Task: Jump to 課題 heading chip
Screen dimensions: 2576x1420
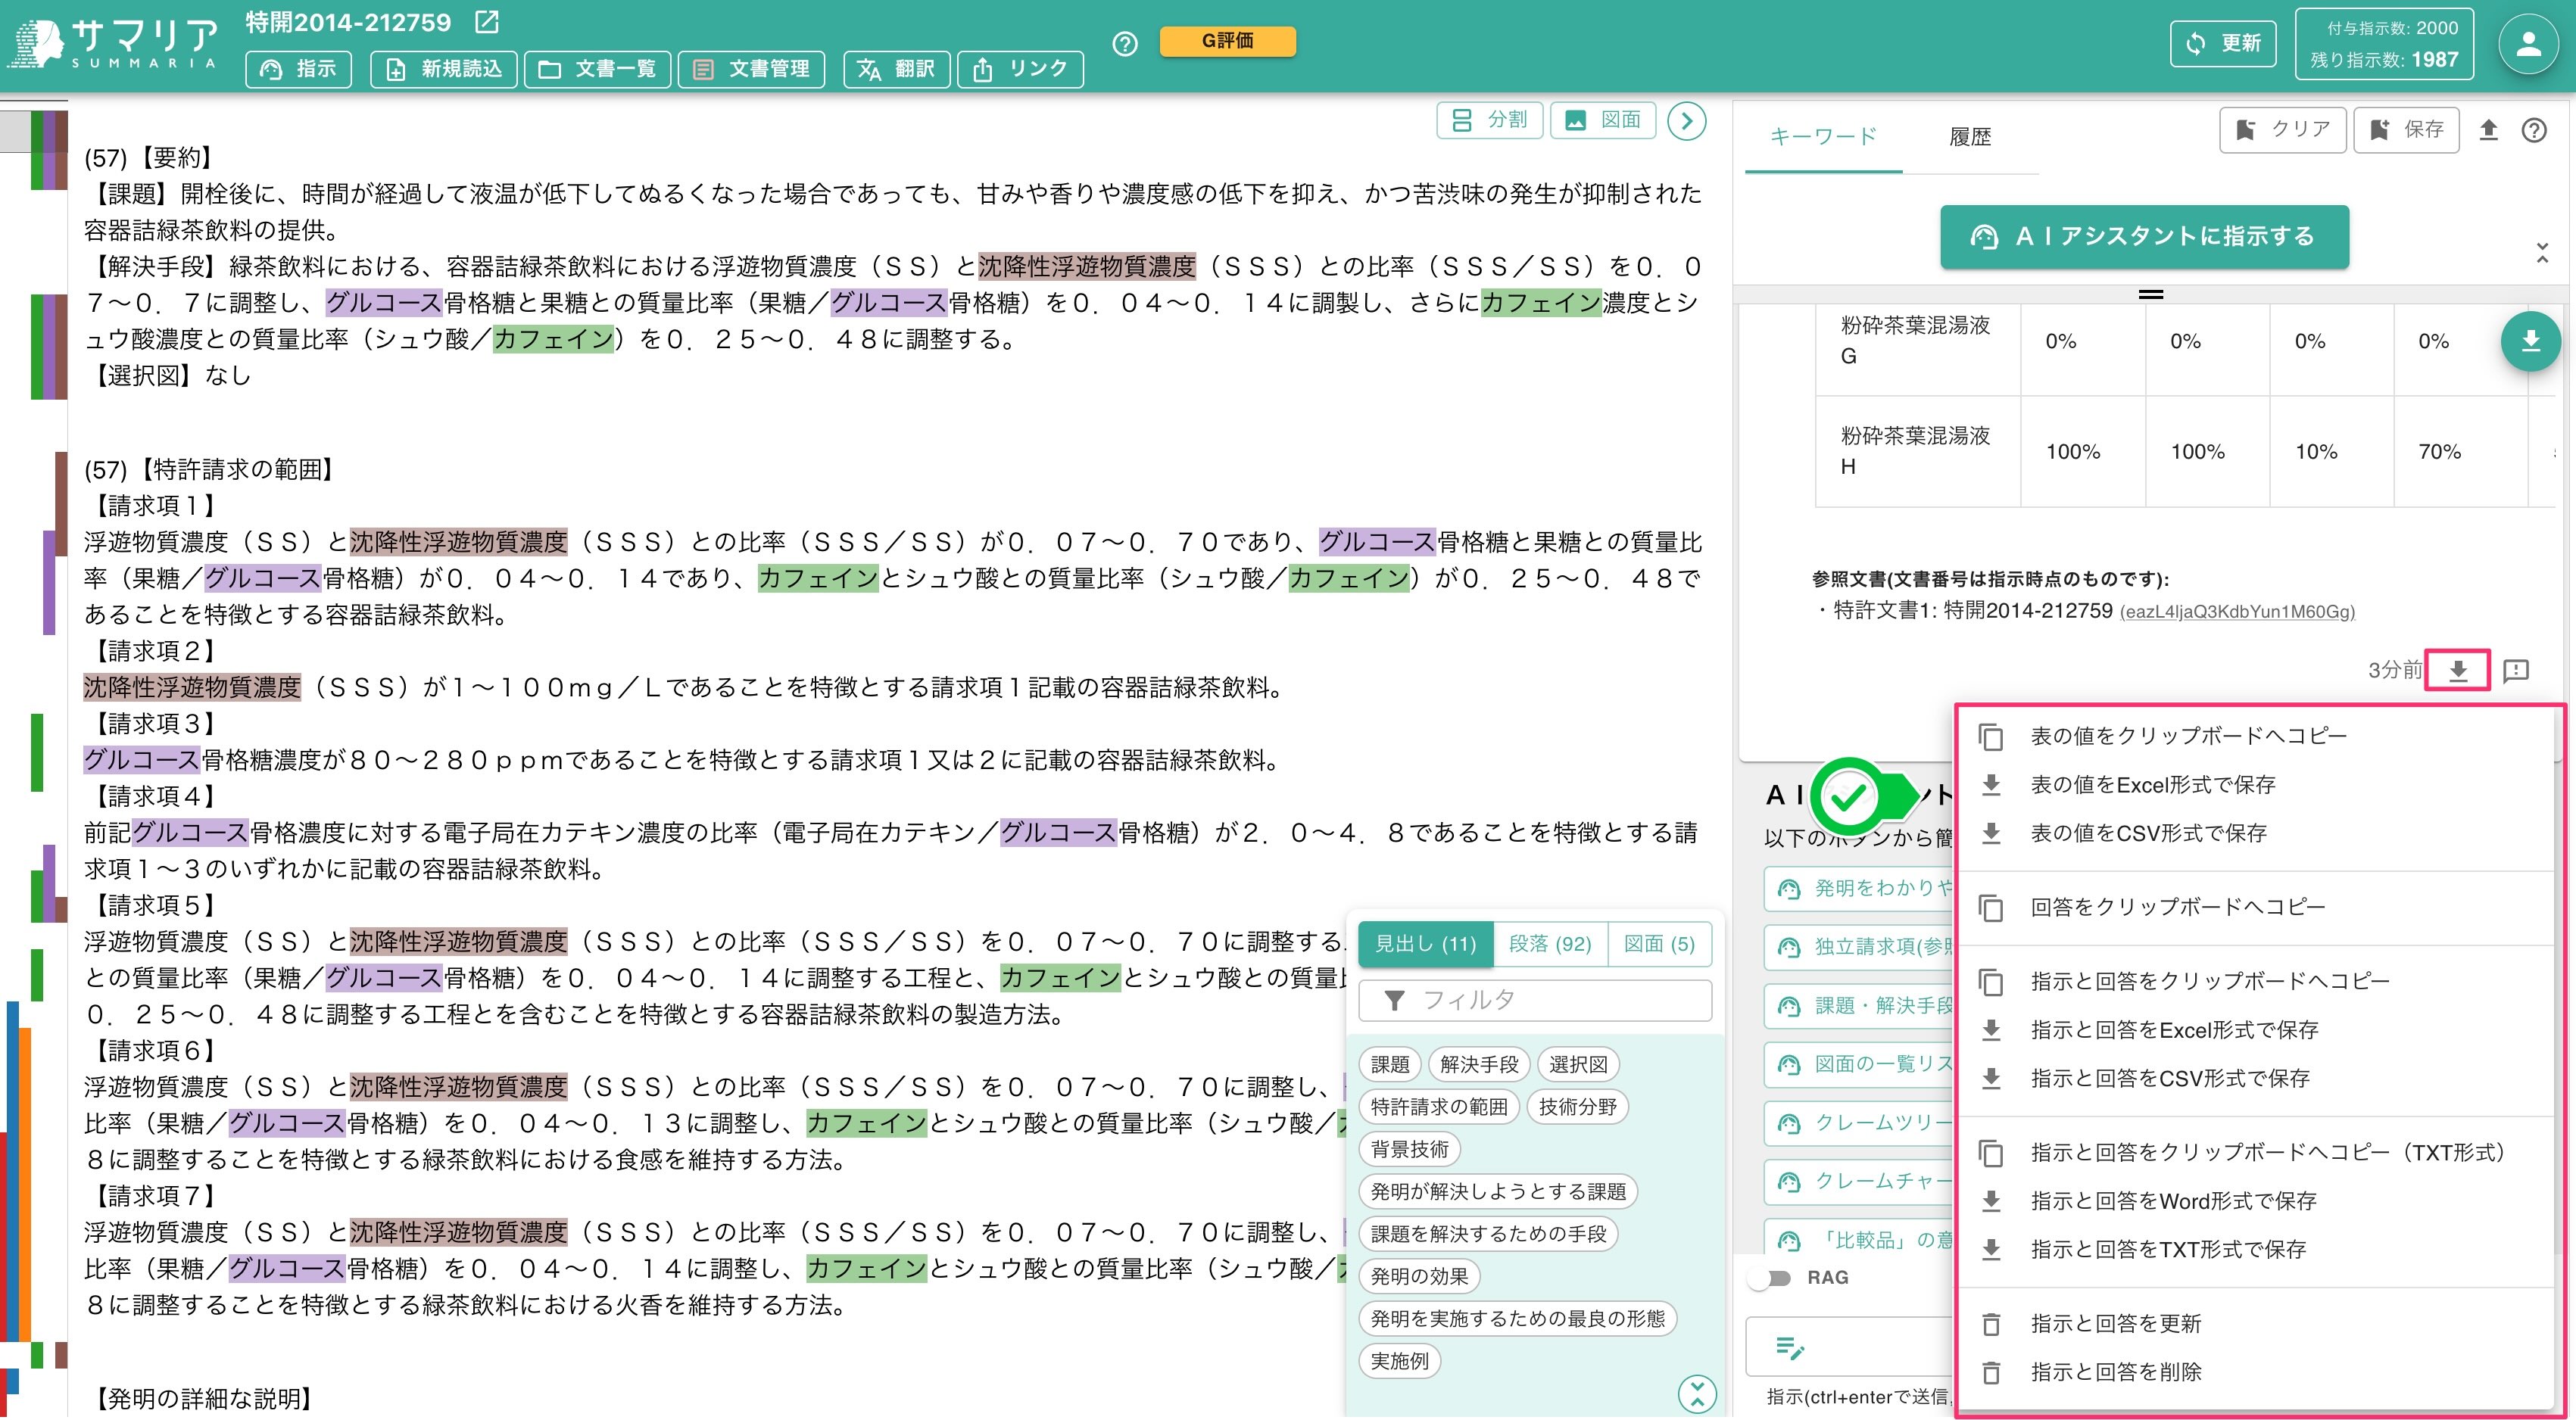Action: click(x=1389, y=1064)
